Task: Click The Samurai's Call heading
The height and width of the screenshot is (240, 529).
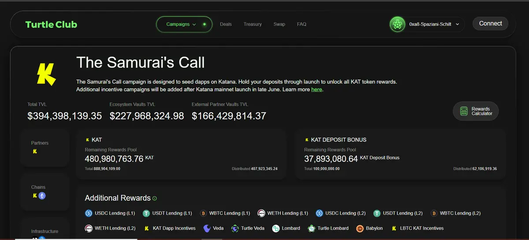Action: [x=140, y=62]
